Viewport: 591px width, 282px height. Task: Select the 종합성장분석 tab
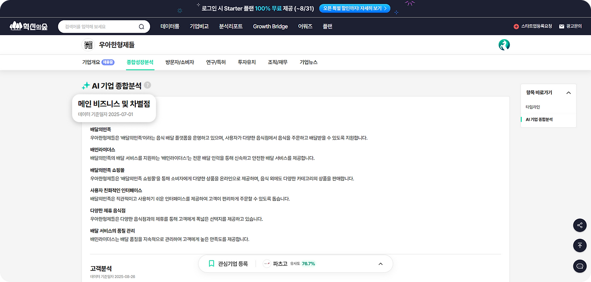pyautogui.click(x=140, y=62)
